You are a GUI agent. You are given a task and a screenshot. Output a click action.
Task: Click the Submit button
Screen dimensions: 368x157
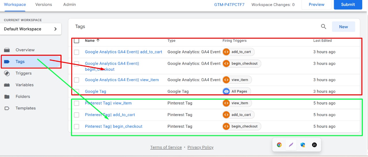point(348,5)
